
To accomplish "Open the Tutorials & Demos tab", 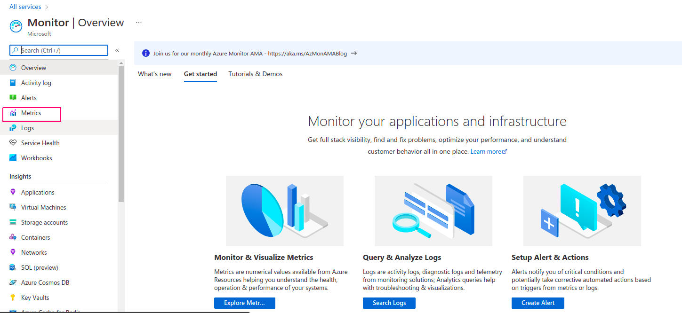I will coord(256,74).
